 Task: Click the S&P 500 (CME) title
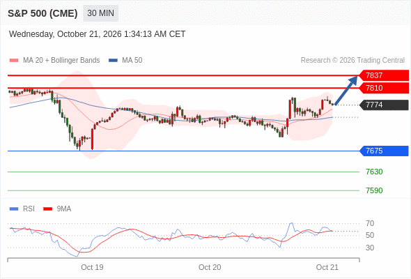point(42,13)
